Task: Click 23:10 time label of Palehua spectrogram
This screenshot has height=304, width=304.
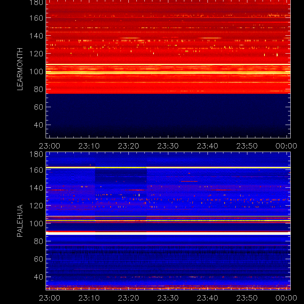Action: [89, 298]
